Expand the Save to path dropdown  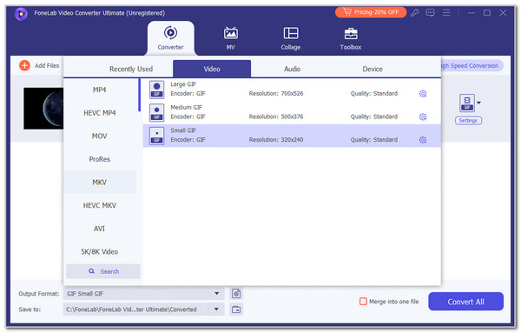point(216,310)
